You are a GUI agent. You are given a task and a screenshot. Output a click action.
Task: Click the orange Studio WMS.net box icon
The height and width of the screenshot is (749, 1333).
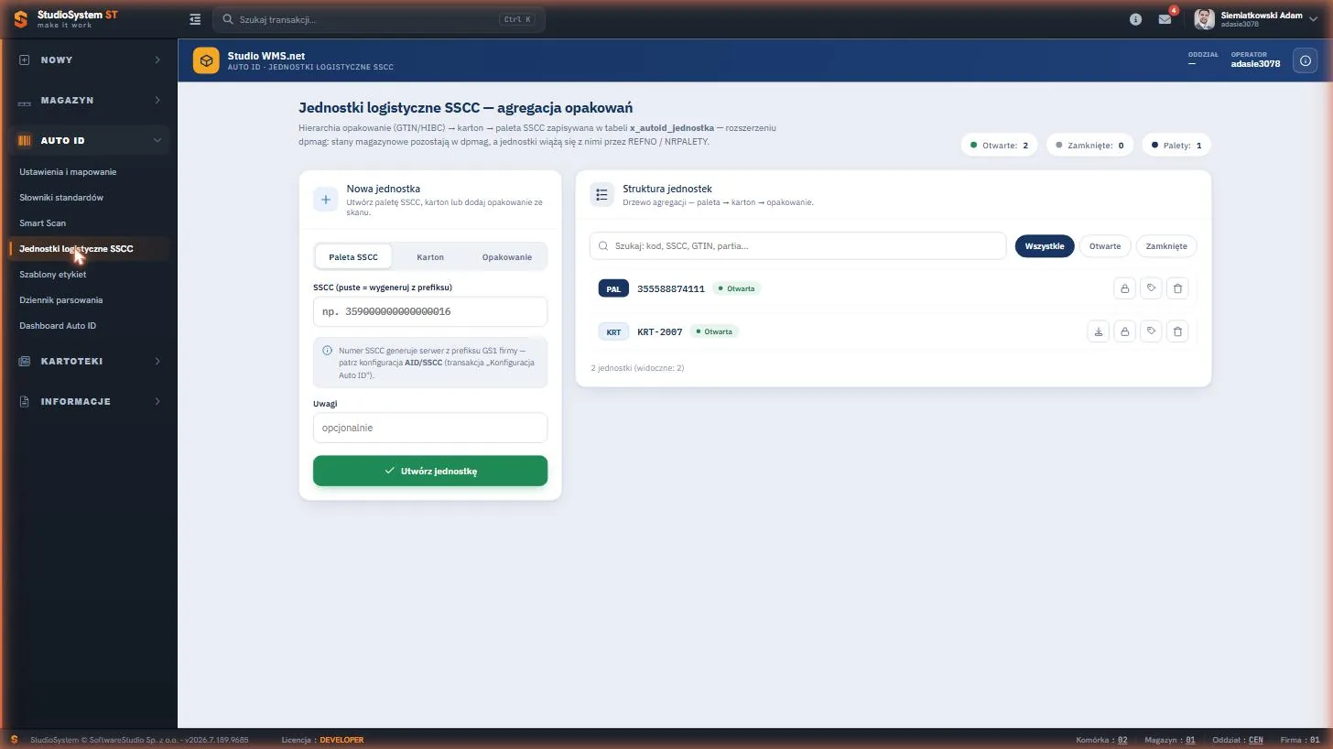(206, 60)
